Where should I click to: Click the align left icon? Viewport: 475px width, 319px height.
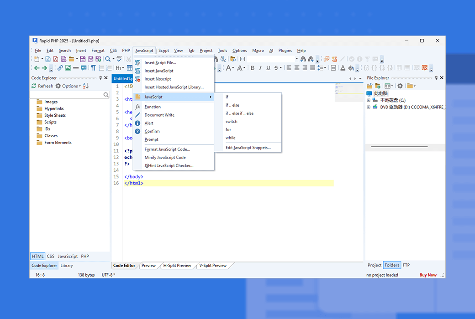pyautogui.click(x=289, y=68)
